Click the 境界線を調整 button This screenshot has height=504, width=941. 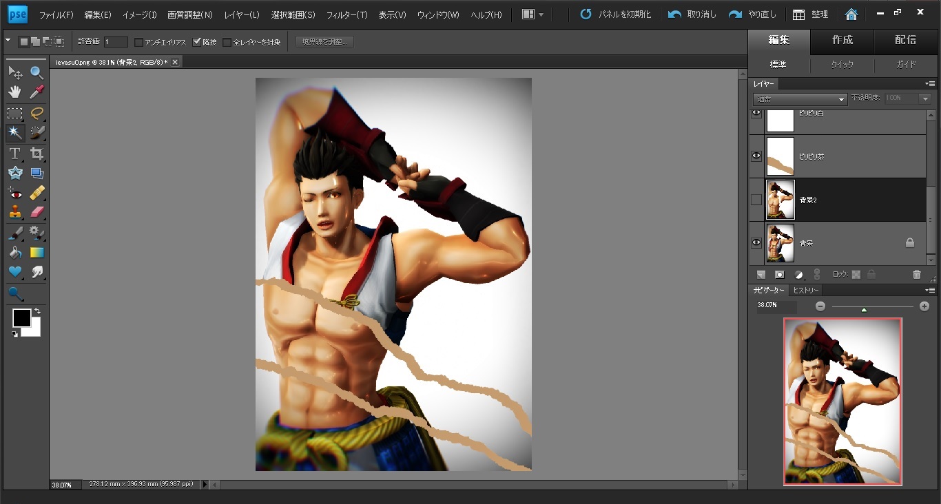point(324,42)
